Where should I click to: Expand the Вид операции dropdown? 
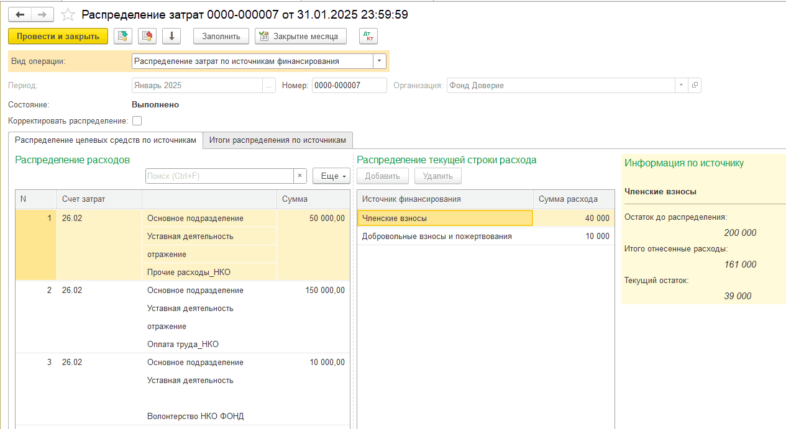[x=379, y=61]
